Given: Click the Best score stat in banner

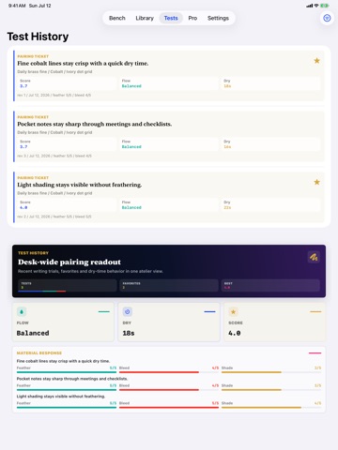Looking at the screenshot, I should point(270,285).
